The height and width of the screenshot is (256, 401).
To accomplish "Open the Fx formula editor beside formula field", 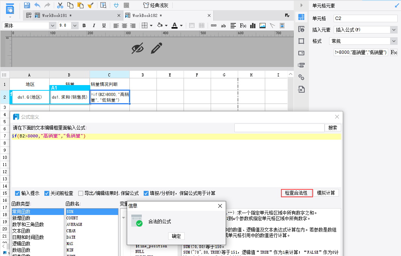I will [394, 52].
